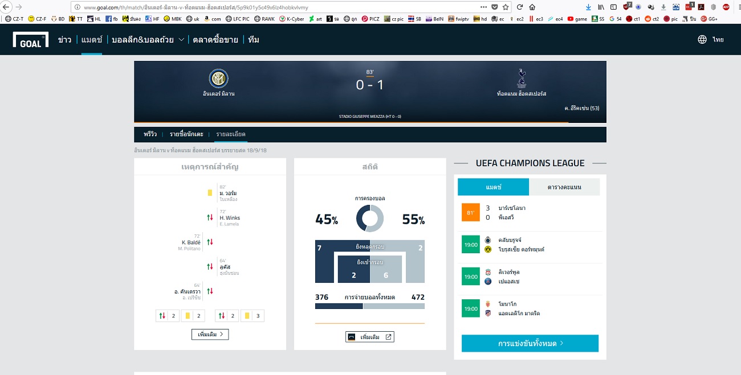Screen dimensions: 741x375
Task: Click the Tottenham Hotspur club crest
Action: pos(521,79)
